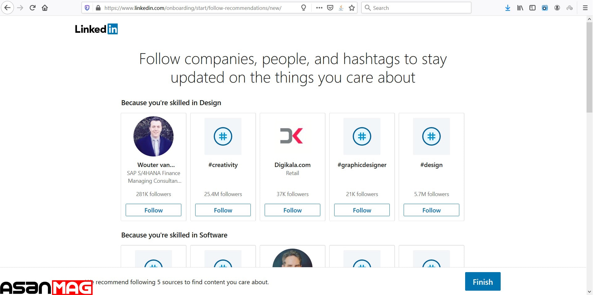
Task: Open the Firefox hamburger menu
Action: click(585, 8)
